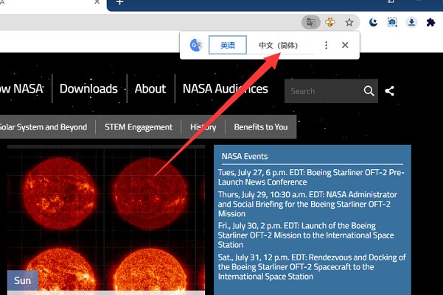Open Benefits to You topic

[261, 127]
